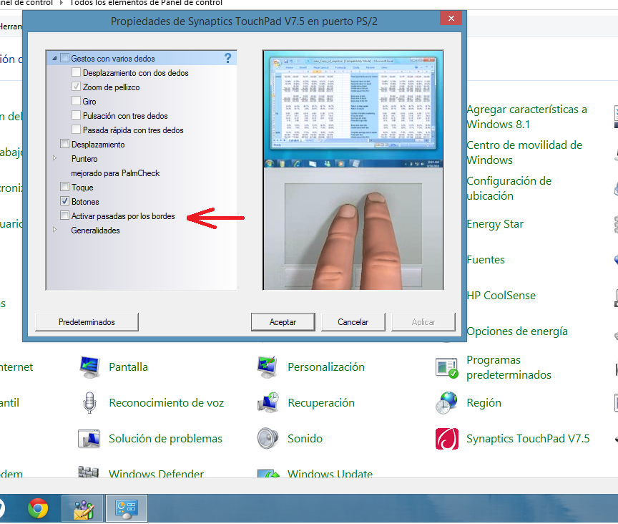Open the Pantalla display icon
Screen dimensions: 618x524
click(89, 367)
